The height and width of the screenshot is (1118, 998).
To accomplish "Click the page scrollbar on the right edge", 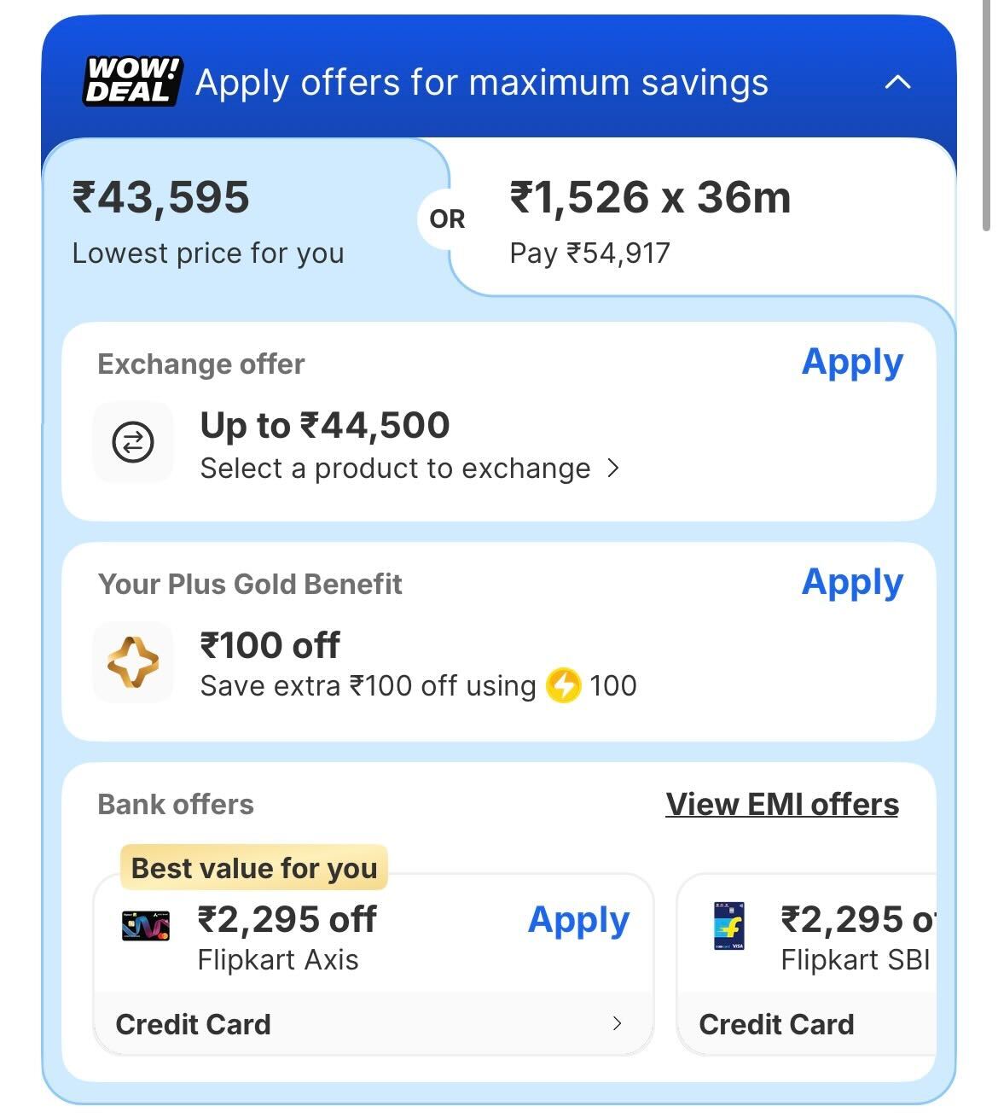I will coord(988,119).
